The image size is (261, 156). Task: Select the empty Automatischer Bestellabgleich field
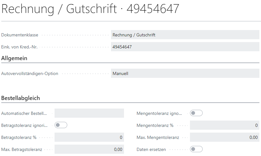click(89, 113)
